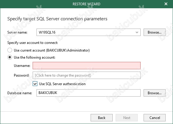Click the Server name label
This screenshot has width=173, height=124.
point(17,32)
